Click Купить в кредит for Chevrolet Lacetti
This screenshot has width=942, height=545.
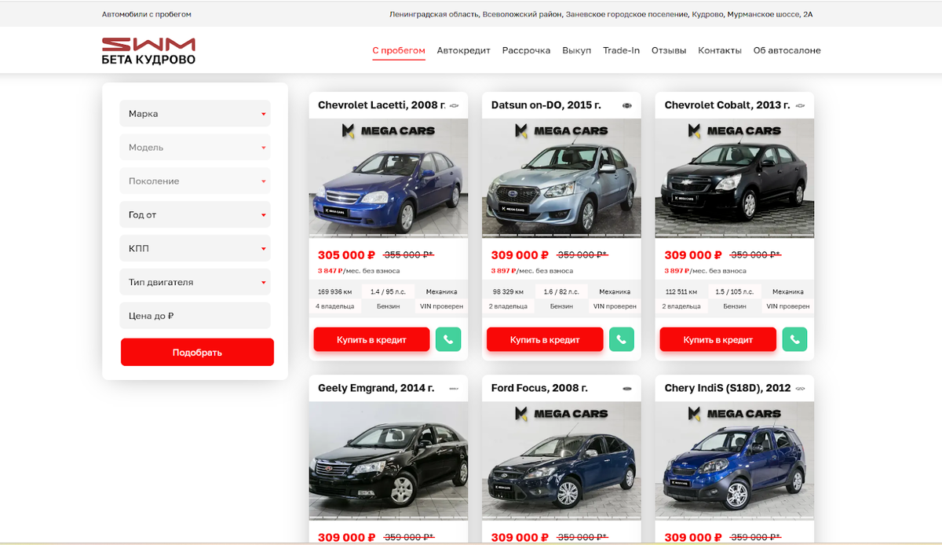[x=371, y=340]
